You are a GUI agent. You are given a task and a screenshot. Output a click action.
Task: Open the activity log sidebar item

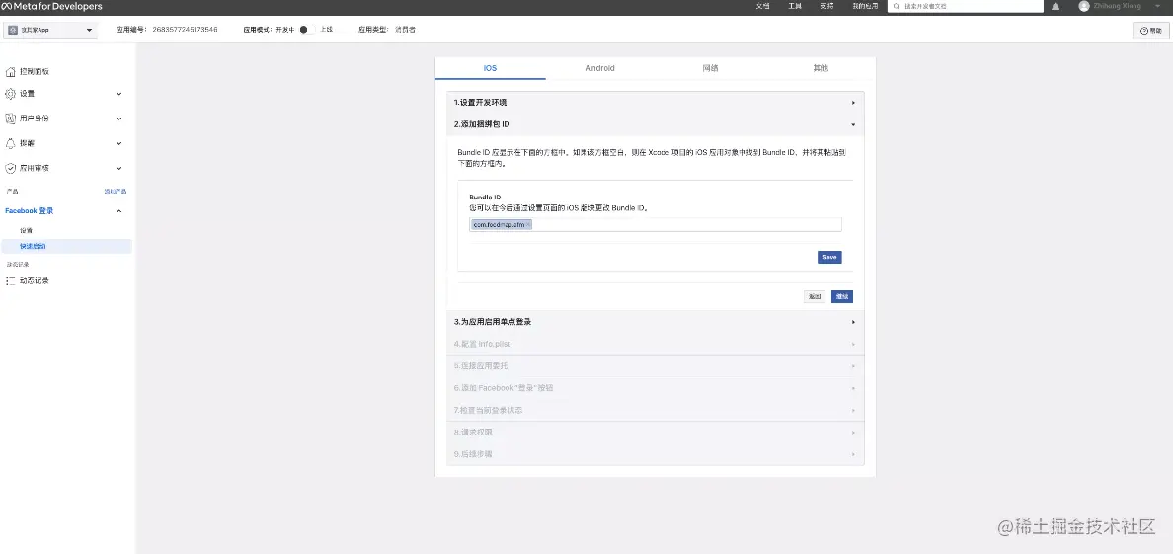click(x=34, y=280)
